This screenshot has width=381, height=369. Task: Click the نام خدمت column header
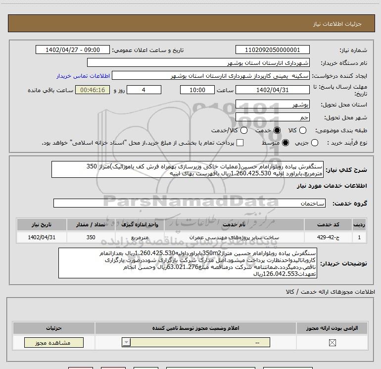(234, 224)
